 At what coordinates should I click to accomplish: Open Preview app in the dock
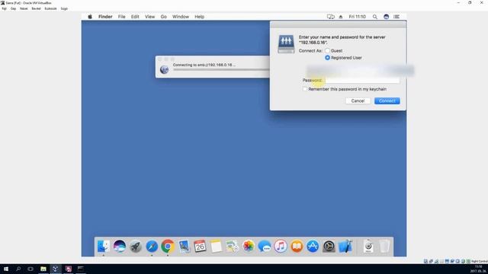pos(184,247)
